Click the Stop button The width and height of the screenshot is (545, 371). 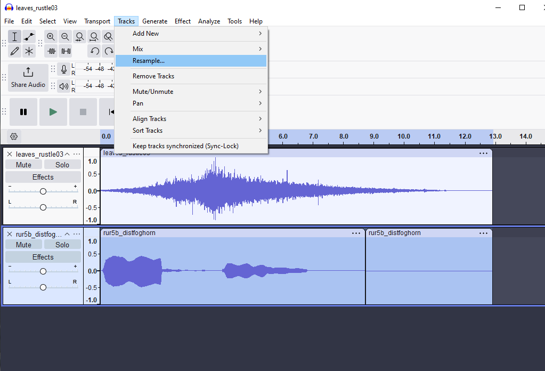[x=83, y=112]
